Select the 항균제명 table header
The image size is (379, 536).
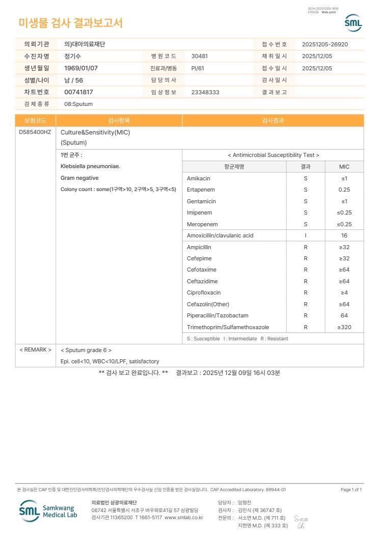click(x=234, y=167)
